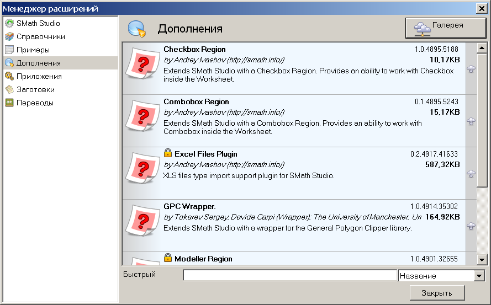This screenshot has height=305, width=491.
Task: Click download icon for Excel Files Plugin
Action: [471, 174]
